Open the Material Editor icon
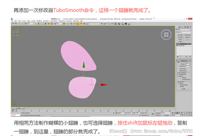Screen dimensions: 201x136 119,24
